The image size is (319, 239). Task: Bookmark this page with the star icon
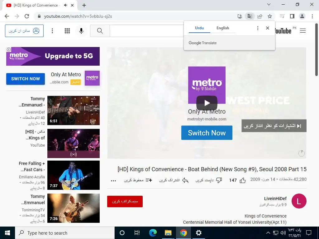(x=270, y=16)
